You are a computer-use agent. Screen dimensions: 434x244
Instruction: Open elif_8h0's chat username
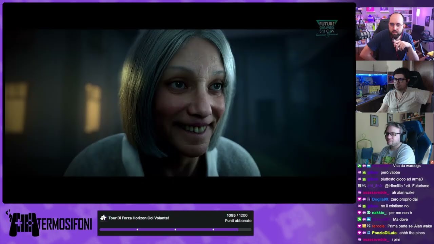pyautogui.click(x=375, y=186)
